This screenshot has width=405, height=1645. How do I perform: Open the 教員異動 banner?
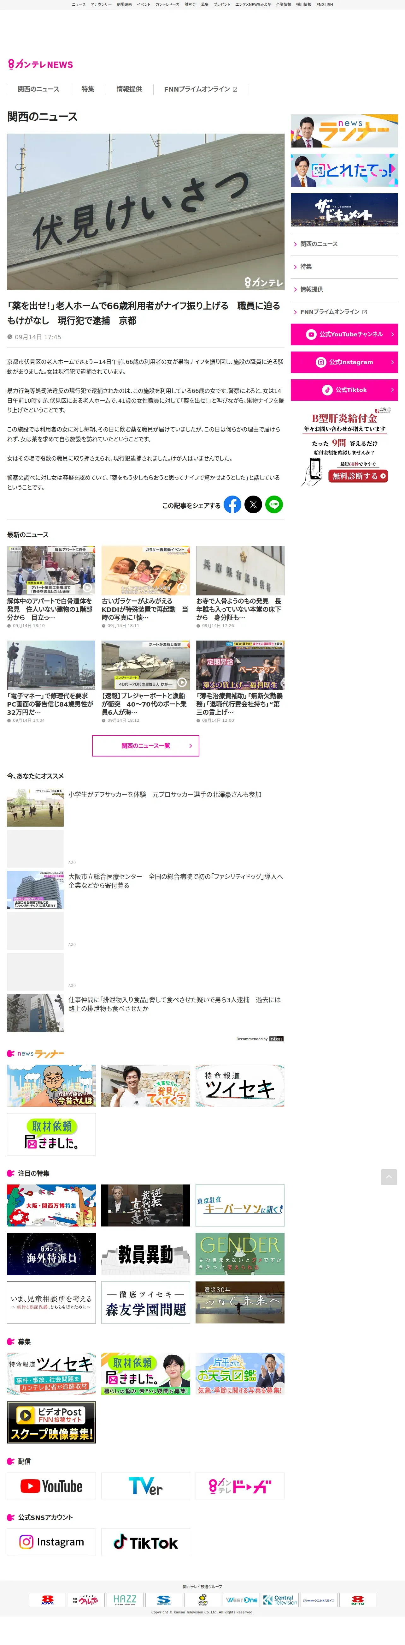pos(145,1254)
